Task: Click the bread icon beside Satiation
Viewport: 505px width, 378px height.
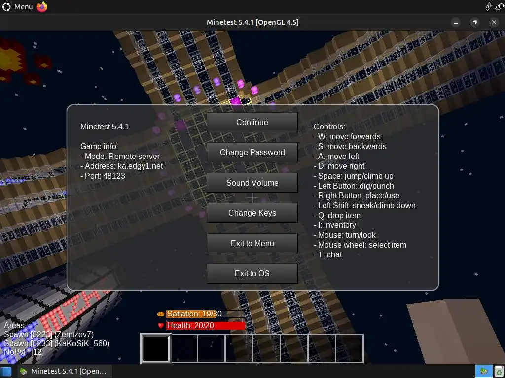Action: (161, 314)
